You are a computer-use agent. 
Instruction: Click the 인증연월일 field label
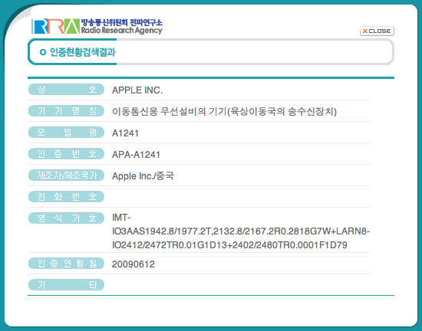pyautogui.click(x=66, y=264)
